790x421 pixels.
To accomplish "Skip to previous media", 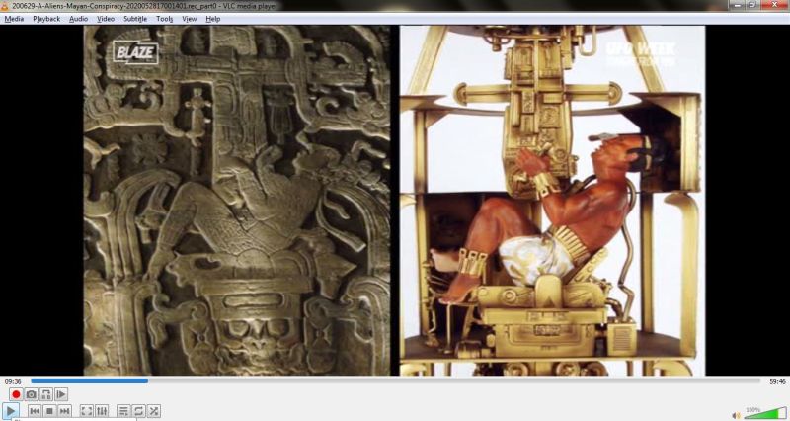I will (x=35, y=411).
